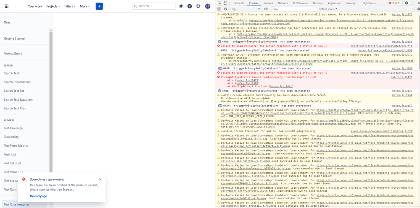Switch to the Performance tab
This screenshot has width=420, height=208.
point(300,3)
